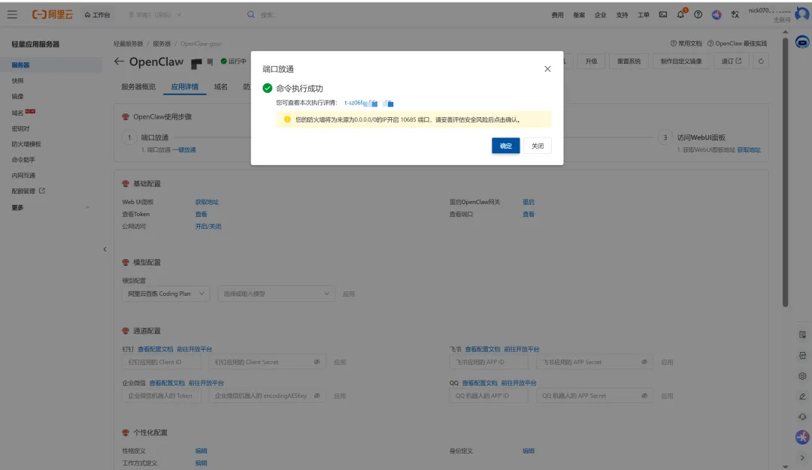Open the Cloud Shell terminal icon
The height and width of the screenshot is (470, 812).
[663, 14]
